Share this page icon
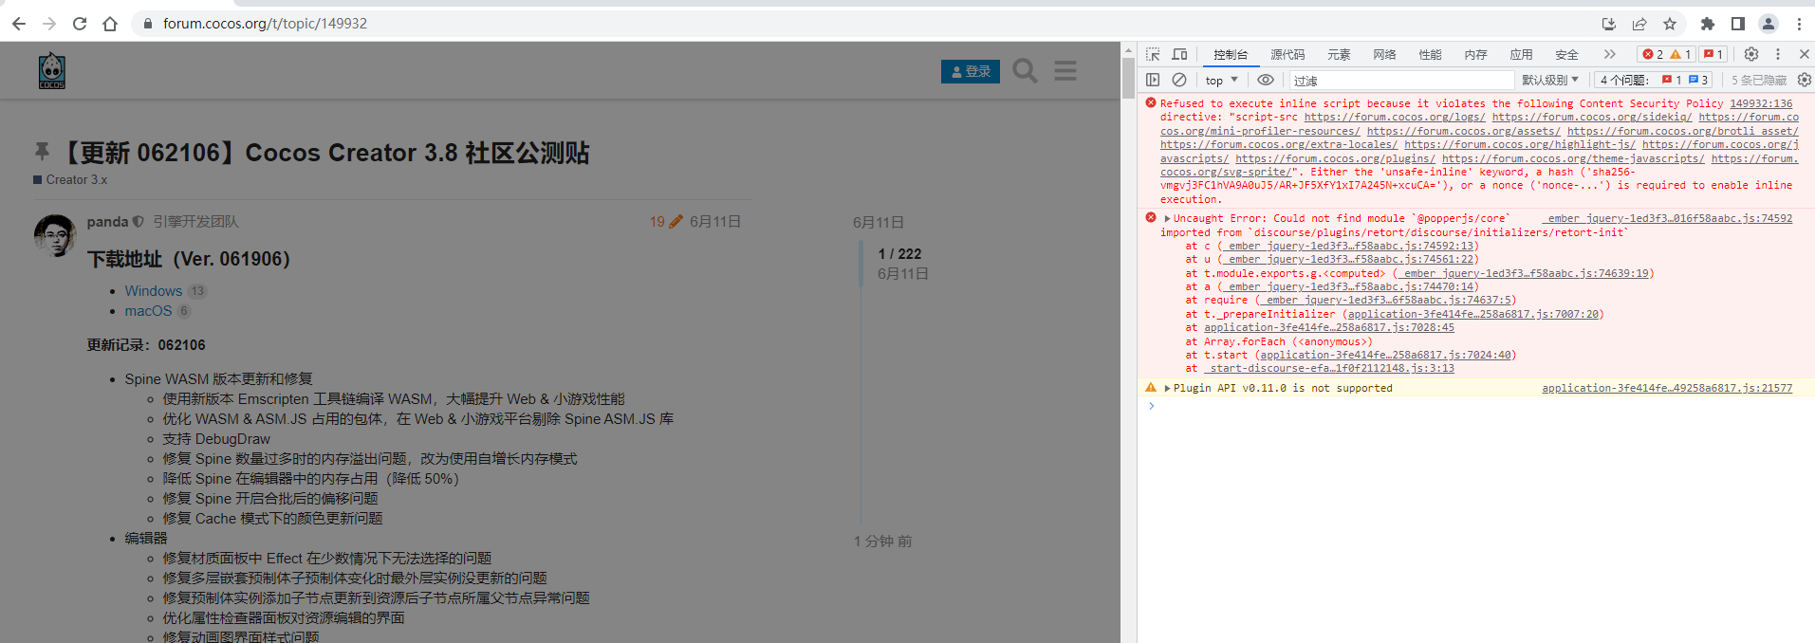Viewport: 1815px width, 643px height. tap(1639, 24)
